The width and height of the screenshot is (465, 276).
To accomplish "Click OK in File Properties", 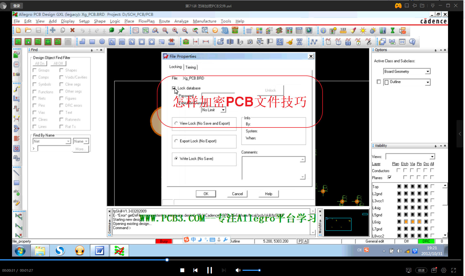I will [x=206, y=194].
